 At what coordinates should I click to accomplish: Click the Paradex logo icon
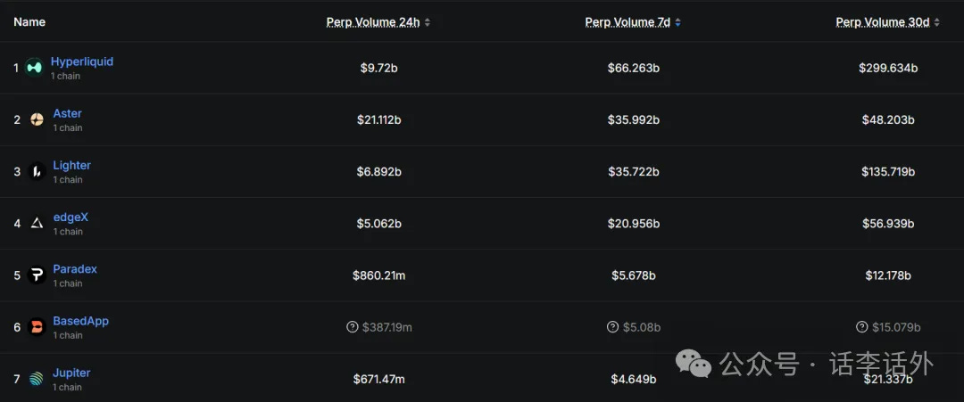(x=37, y=275)
